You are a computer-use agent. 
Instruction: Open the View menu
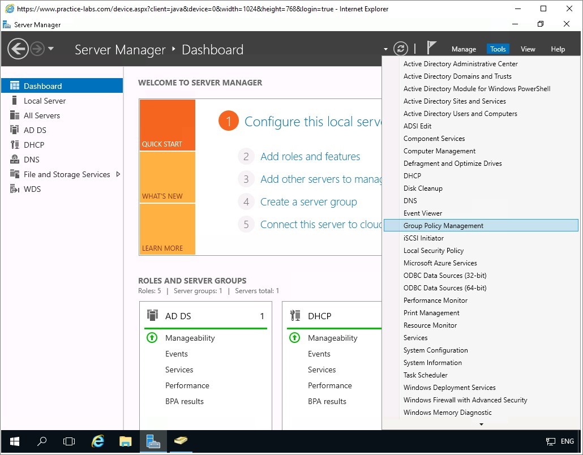[528, 49]
